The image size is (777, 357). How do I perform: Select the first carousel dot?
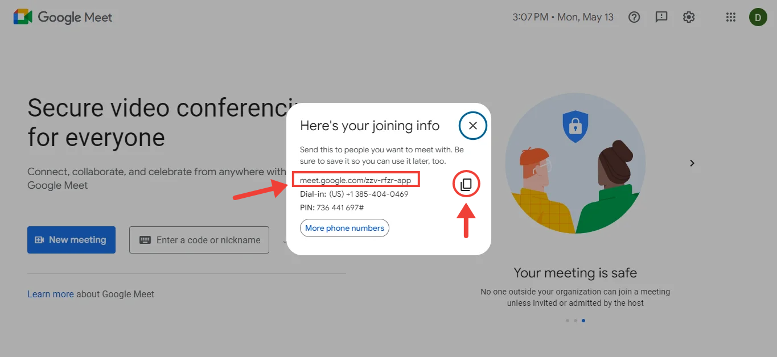click(568, 321)
